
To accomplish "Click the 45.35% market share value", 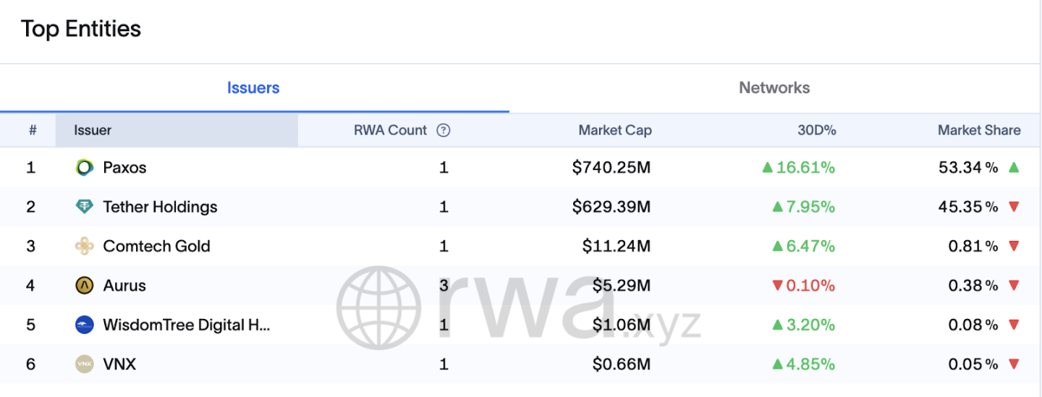I will click(x=968, y=207).
